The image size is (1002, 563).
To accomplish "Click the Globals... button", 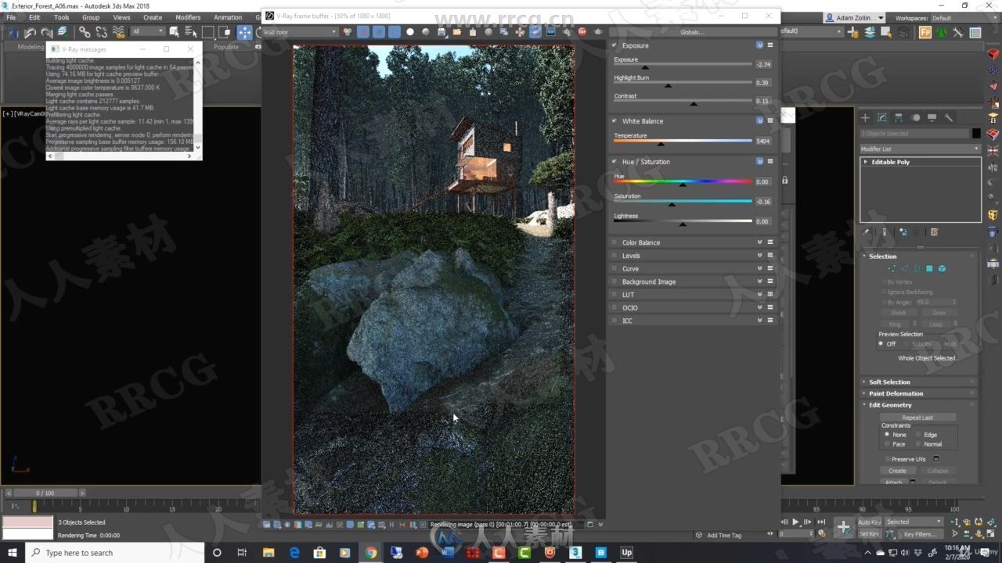I will (x=692, y=32).
